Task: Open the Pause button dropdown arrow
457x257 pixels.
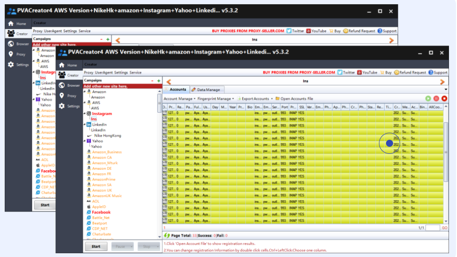Action: (132, 247)
